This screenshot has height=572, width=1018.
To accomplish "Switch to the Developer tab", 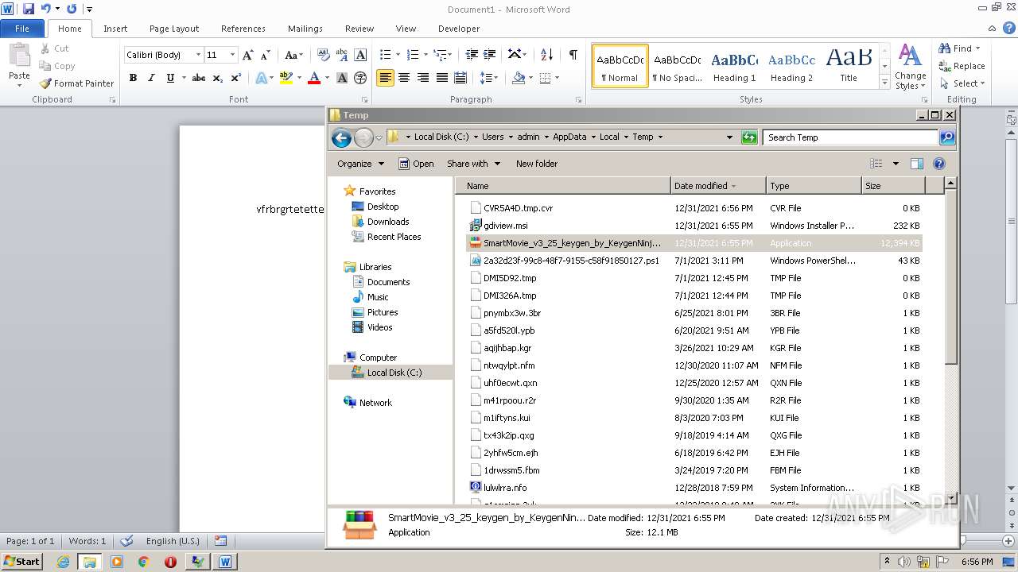I will click(x=459, y=29).
